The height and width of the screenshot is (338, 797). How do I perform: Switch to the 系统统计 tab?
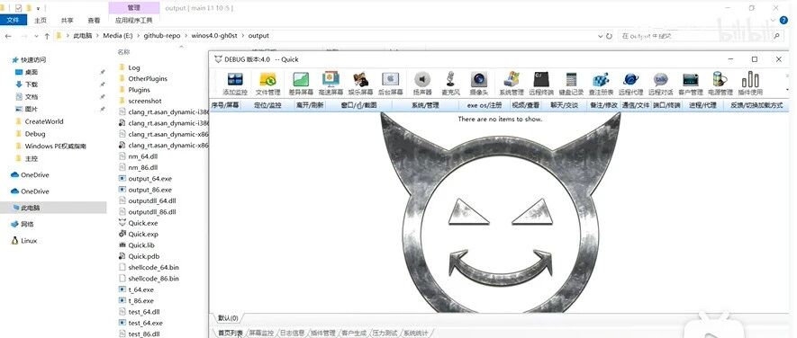(x=416, y=333)
